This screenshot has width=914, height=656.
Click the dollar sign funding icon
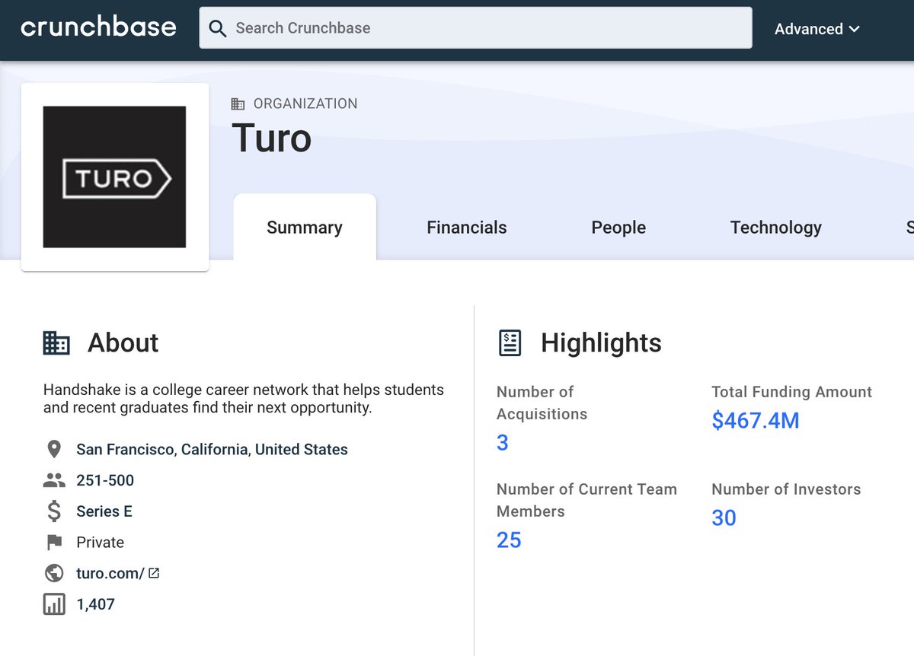coord(54,511)
